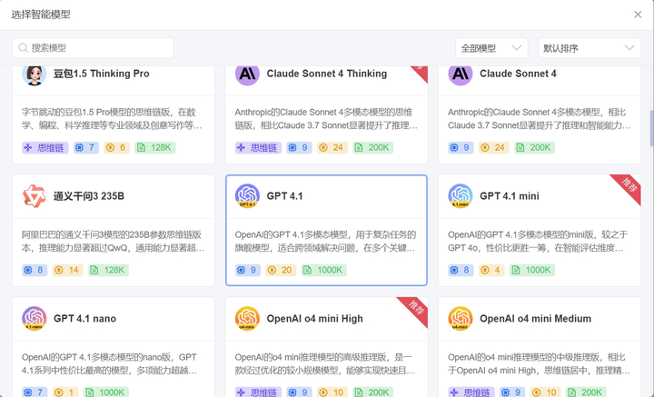The height and width of the screenshot is (397, 654).
Task: Click the OpenAI o4 mini Medium title
Action: tap(535, 319)
